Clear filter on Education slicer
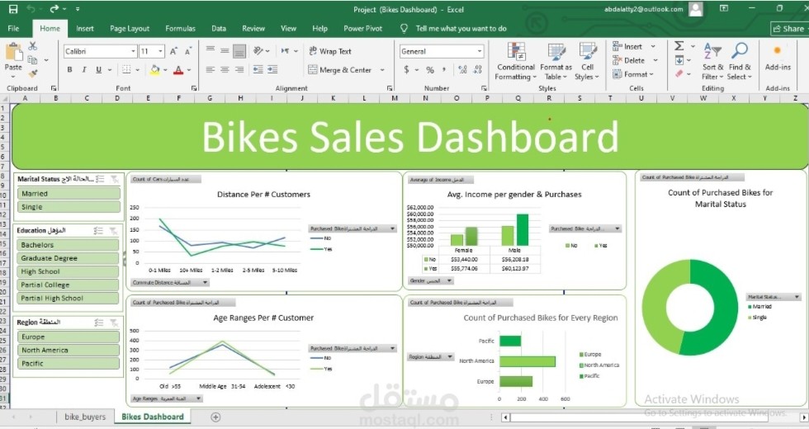This screenshot has height=429, width=809. coord(113,230)
